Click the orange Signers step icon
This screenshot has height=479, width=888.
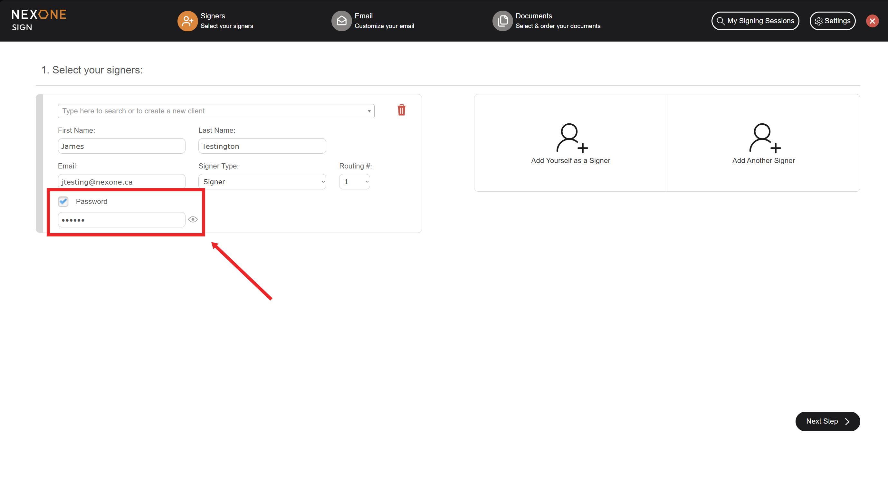point(187,21)
